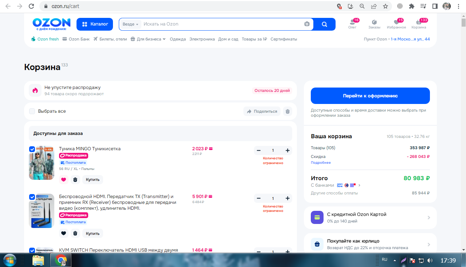Open the Туника MINGO product thumbnail
This screenshot has width=466, height=267.
pos(42,163)
